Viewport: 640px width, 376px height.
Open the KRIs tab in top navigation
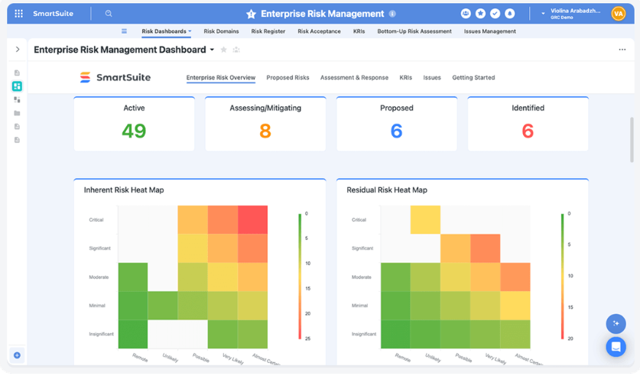pos(359,31)
